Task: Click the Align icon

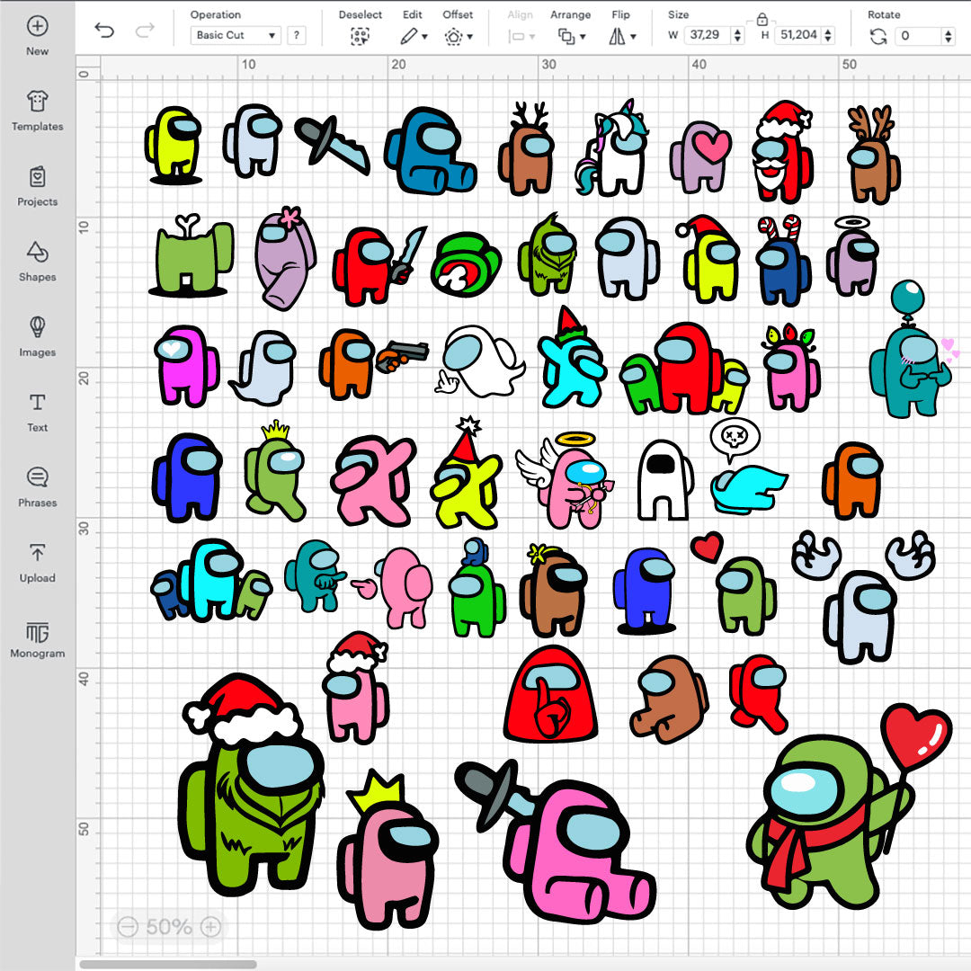Action: pos(516,37)
